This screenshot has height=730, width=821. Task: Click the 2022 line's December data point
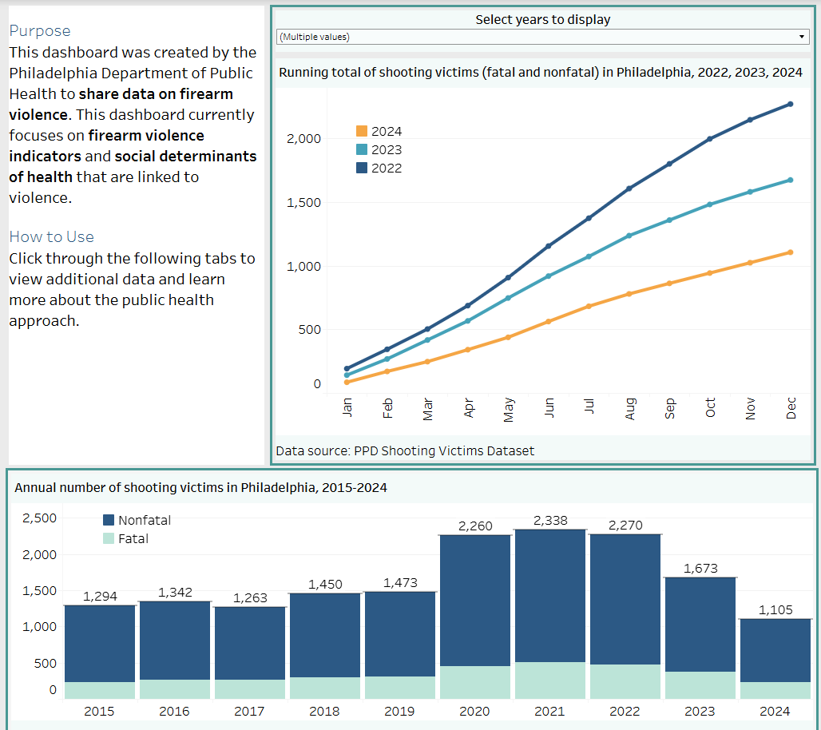tap(791, 104)
